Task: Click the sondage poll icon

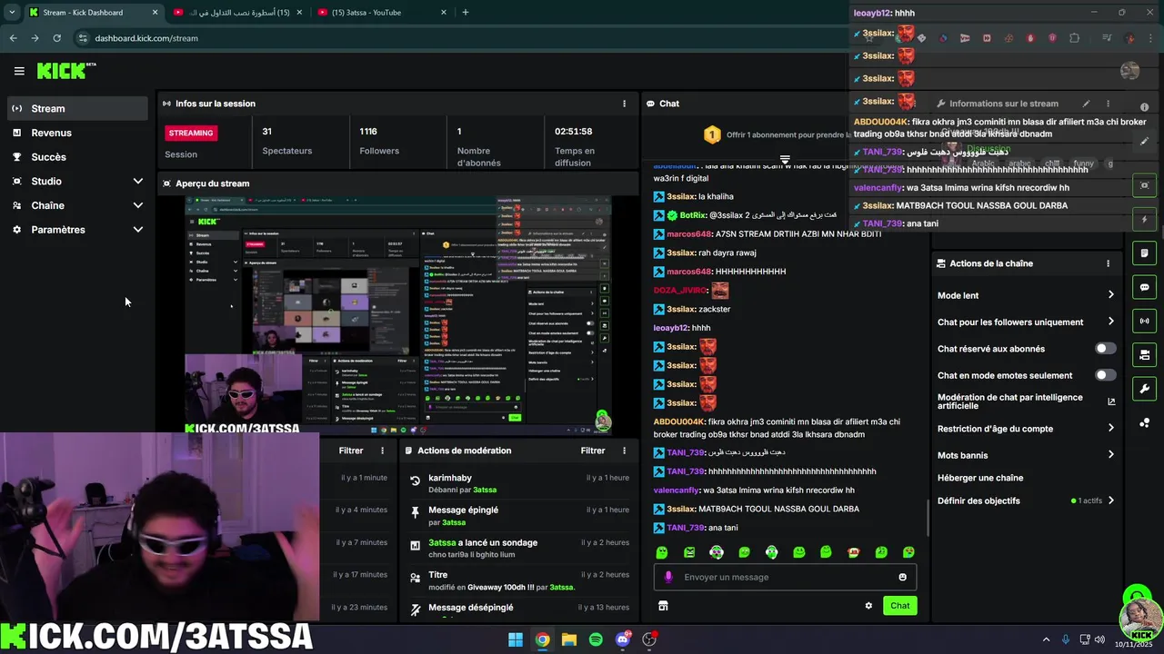Action: point(416,545)
